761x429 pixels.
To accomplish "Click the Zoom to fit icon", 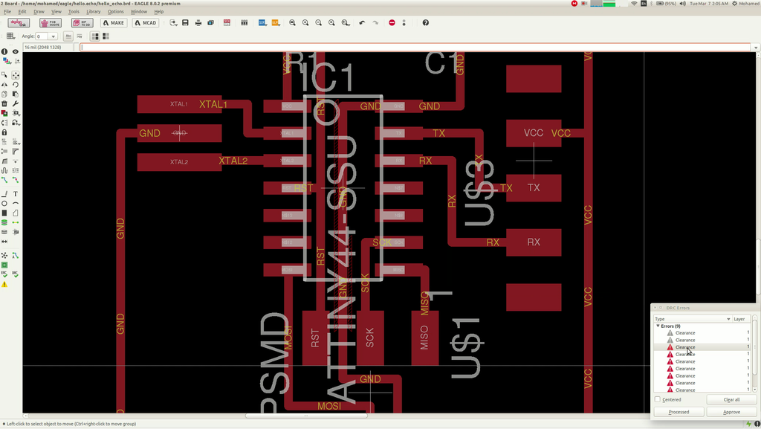I will pyautogui.click(x=292, y=23).
